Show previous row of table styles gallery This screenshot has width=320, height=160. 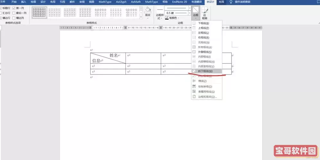tap(141, 8)
